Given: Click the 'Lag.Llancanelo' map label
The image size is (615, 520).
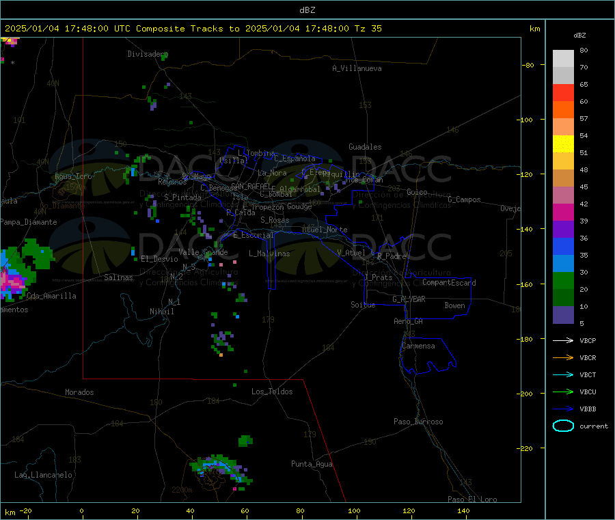Looking at the screenshot, I should tap(44, 475).
